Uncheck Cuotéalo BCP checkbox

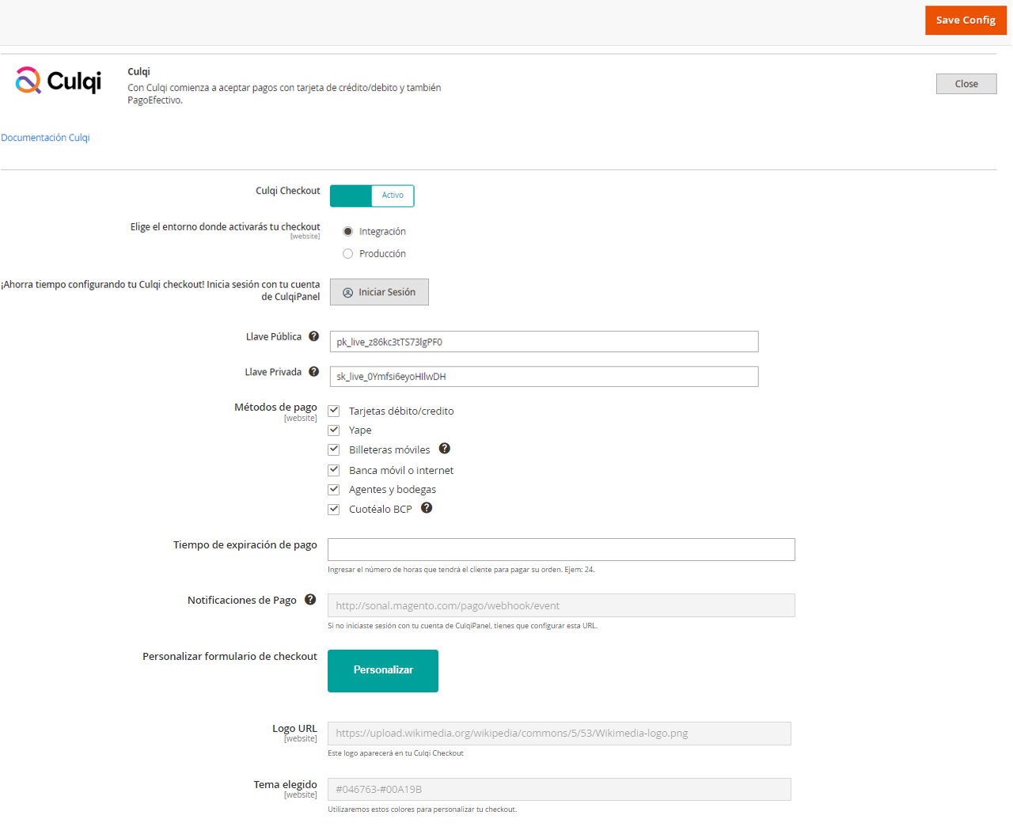coord(334,510)
